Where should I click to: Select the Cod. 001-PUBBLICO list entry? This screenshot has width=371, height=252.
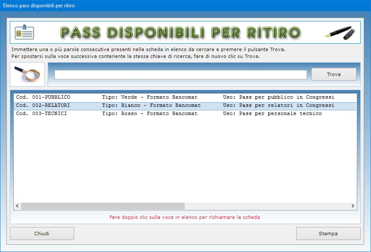[x=43, y=97]
